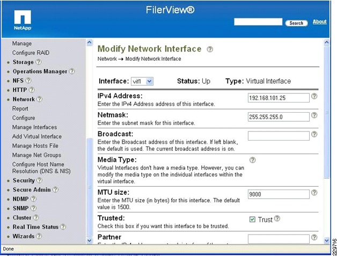The image size is (337, 256).
Task: Click the Network breadcrumb text
Action: tap(107, 58)
